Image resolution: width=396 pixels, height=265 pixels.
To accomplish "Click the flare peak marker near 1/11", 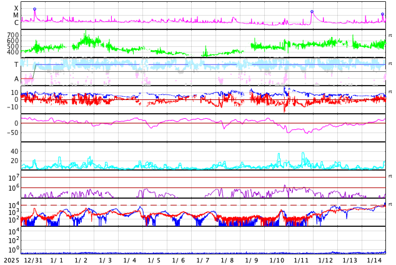I will [312, 11].
